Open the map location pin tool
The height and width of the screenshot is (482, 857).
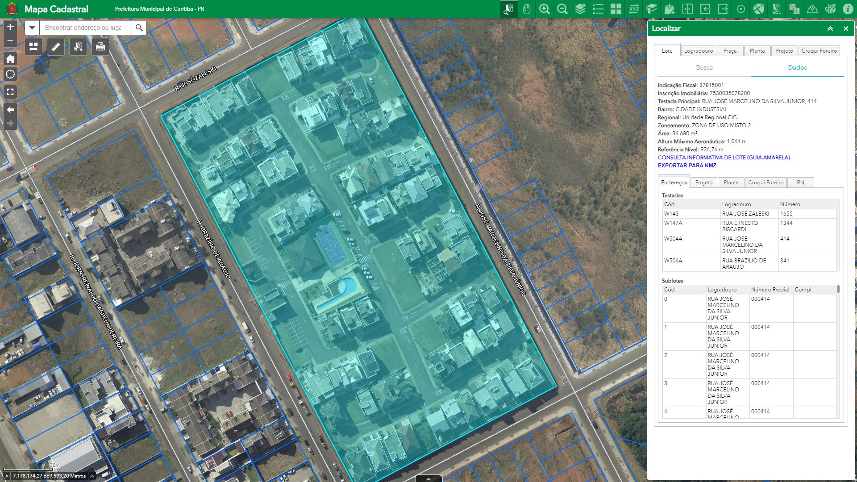tap(812, 9)
